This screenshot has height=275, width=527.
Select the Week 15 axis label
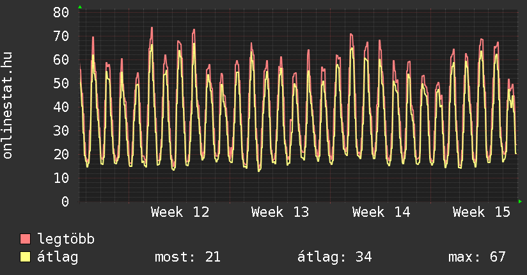pyautogui.click(x=482, y=212)
